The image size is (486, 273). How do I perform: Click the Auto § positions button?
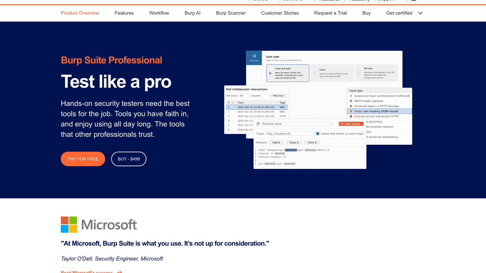point(312,143)
